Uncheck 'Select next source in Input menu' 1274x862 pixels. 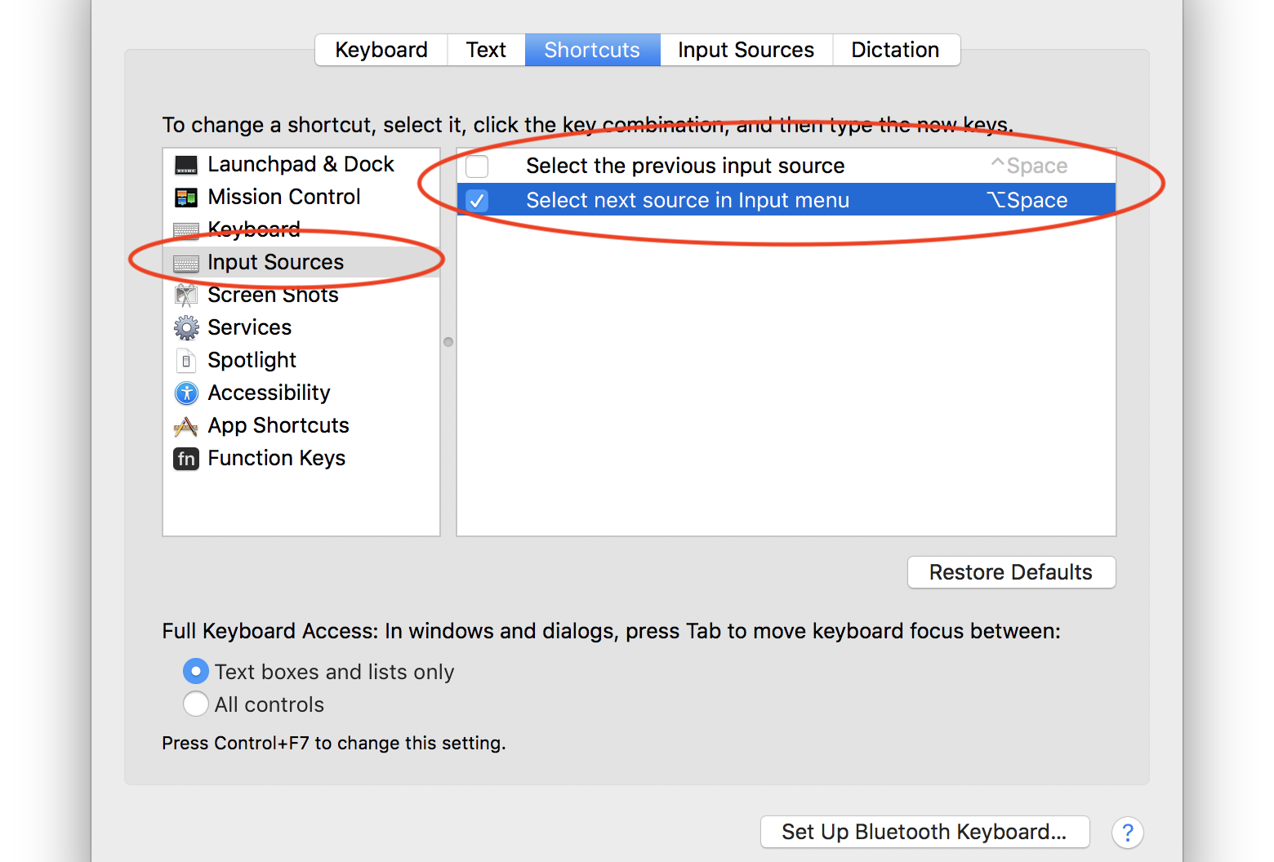477,201
